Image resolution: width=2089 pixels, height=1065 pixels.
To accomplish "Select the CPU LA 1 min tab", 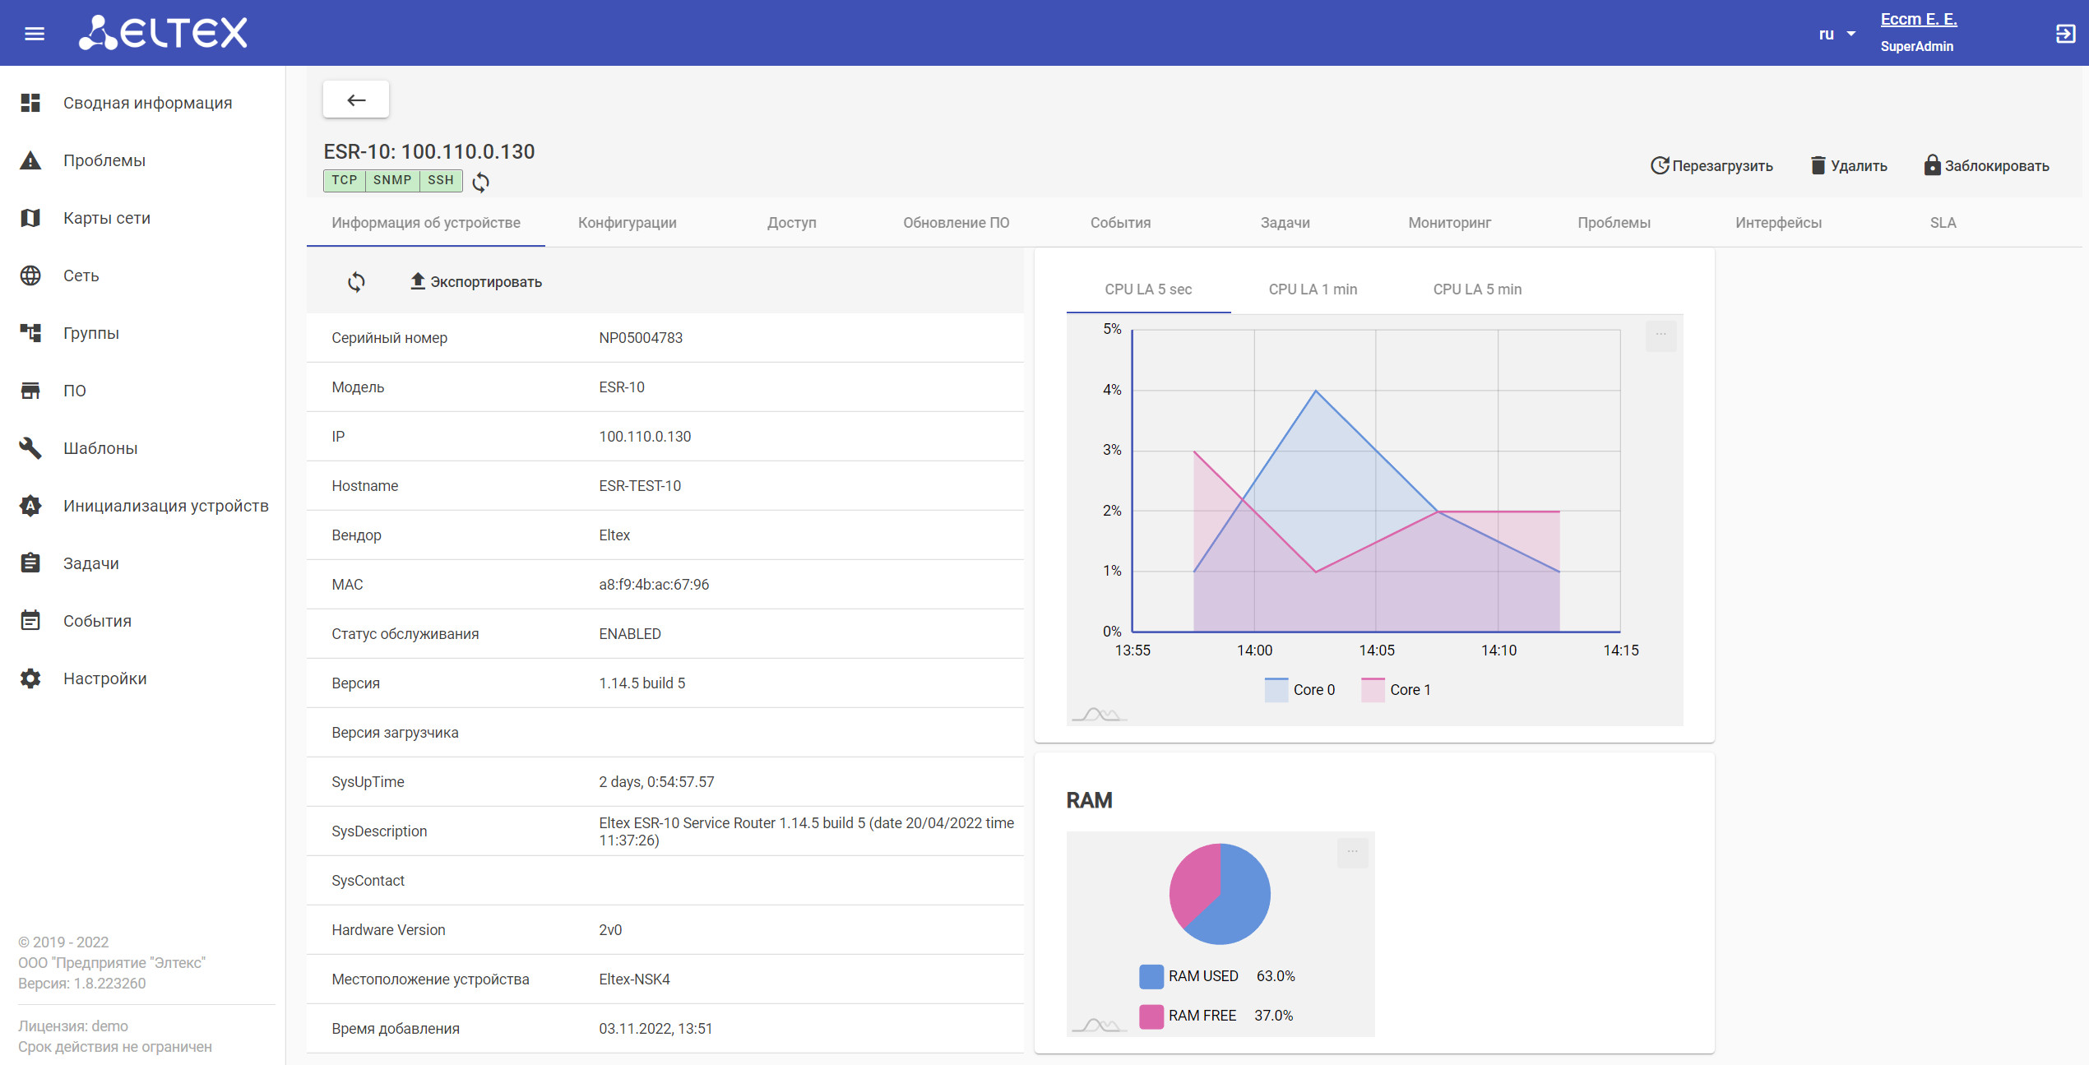I will point(1313,289).
